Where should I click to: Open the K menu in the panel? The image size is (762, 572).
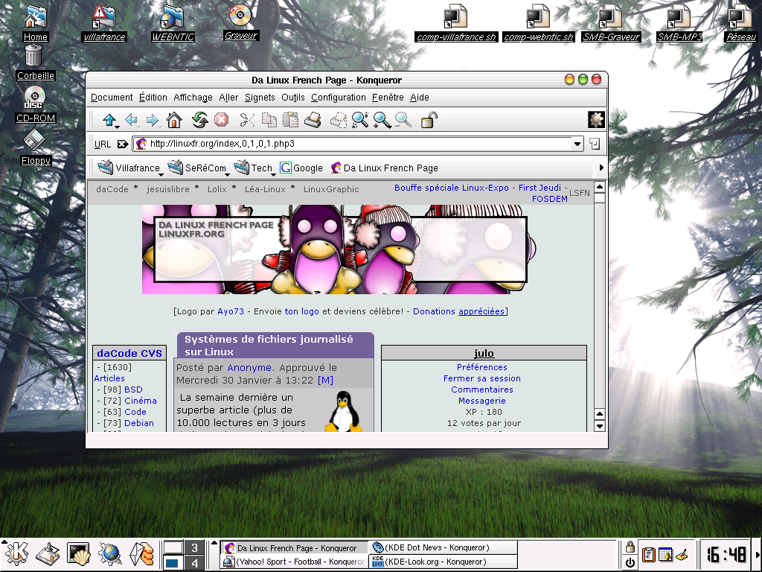(16, 554)
